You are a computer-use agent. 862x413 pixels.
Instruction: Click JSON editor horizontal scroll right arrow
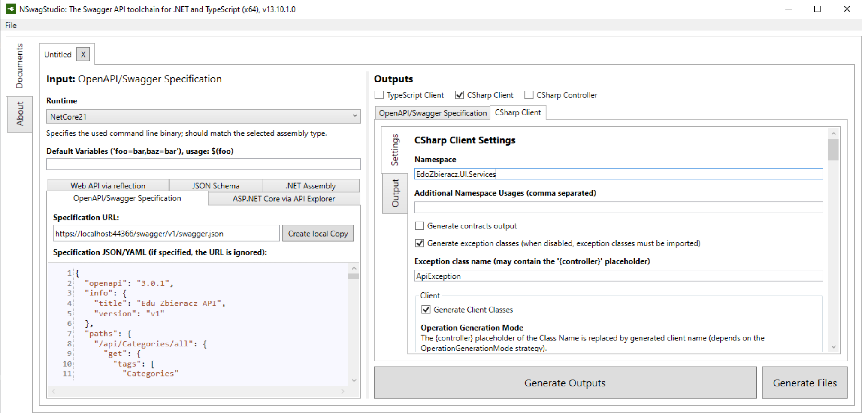coord(342,391)
